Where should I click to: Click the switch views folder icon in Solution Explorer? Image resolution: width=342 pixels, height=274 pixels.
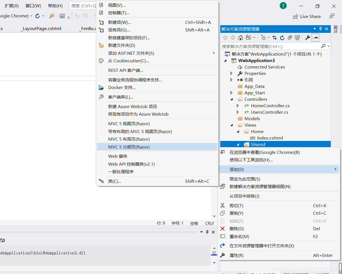click(x=248, y=38)
